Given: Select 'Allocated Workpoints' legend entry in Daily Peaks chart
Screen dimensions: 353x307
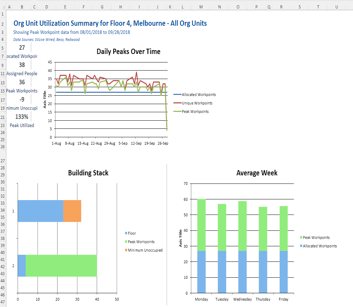Looking at the screenshot, I should pyautogui.click(x=195, y=95).
